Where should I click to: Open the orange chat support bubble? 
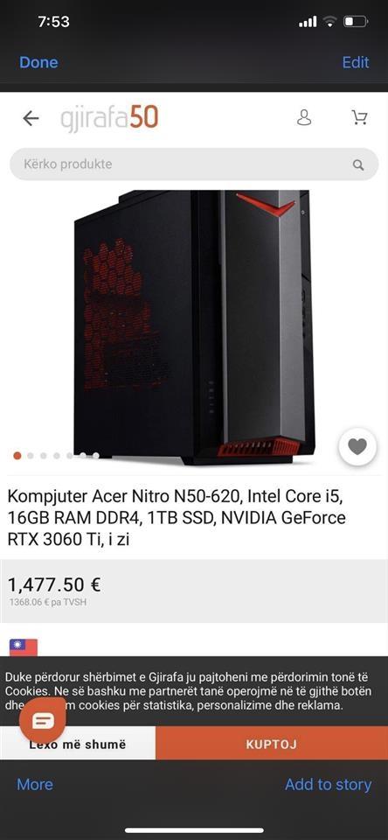[43, 721]
